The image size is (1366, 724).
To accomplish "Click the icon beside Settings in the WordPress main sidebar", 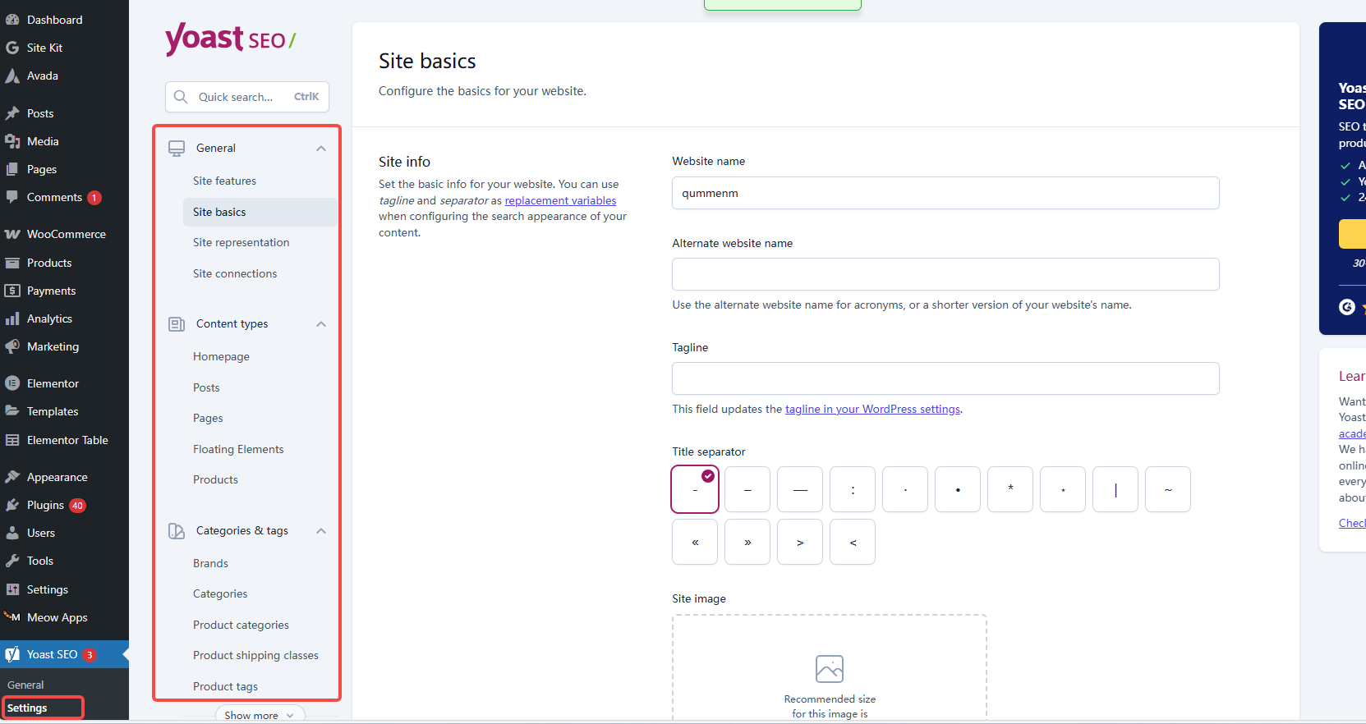I will point(12,589).
